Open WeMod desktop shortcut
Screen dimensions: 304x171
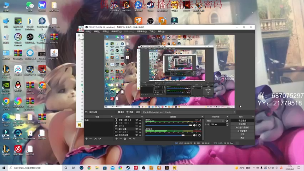tap(42, 6)
